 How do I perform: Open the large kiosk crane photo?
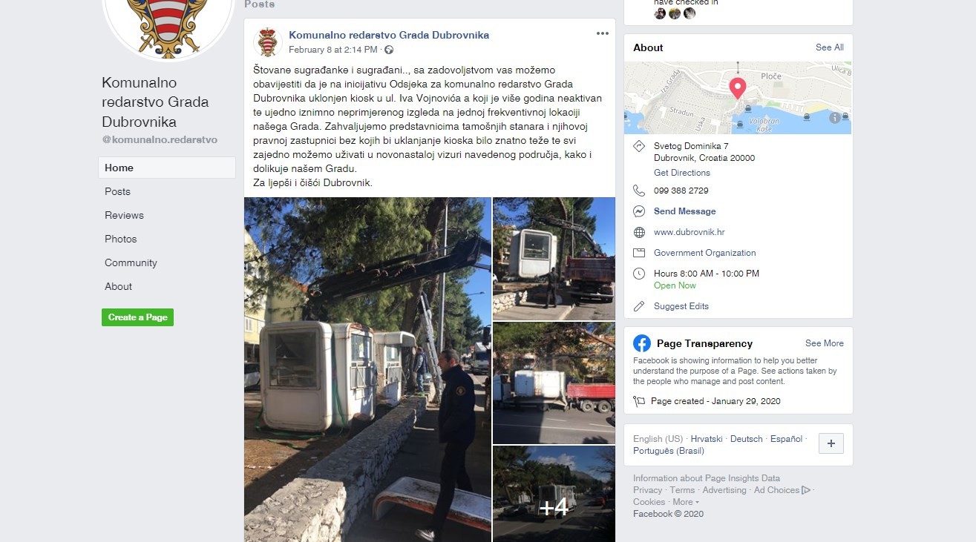[x=367, y=369]
